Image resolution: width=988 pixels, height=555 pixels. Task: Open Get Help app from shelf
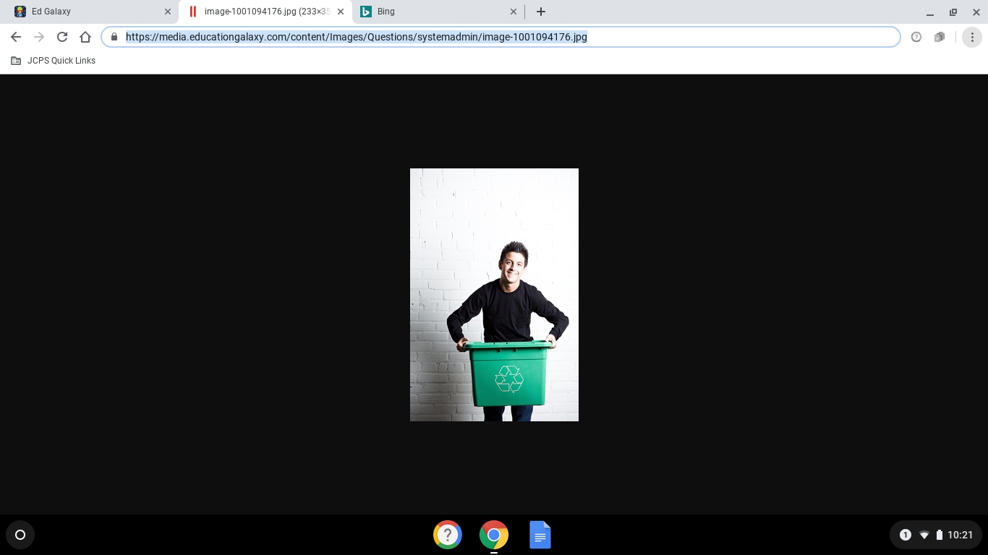(448, 535)
